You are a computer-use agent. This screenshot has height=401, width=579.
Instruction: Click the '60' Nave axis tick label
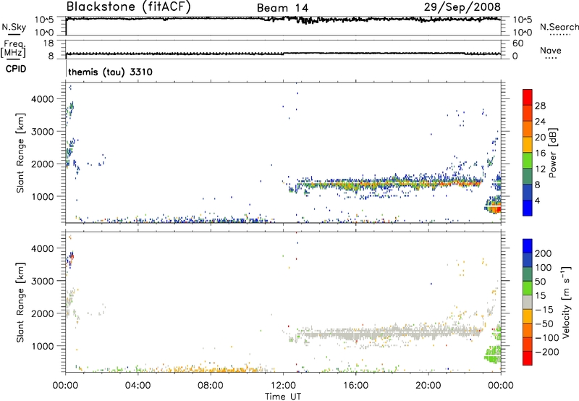click(517, 43)
